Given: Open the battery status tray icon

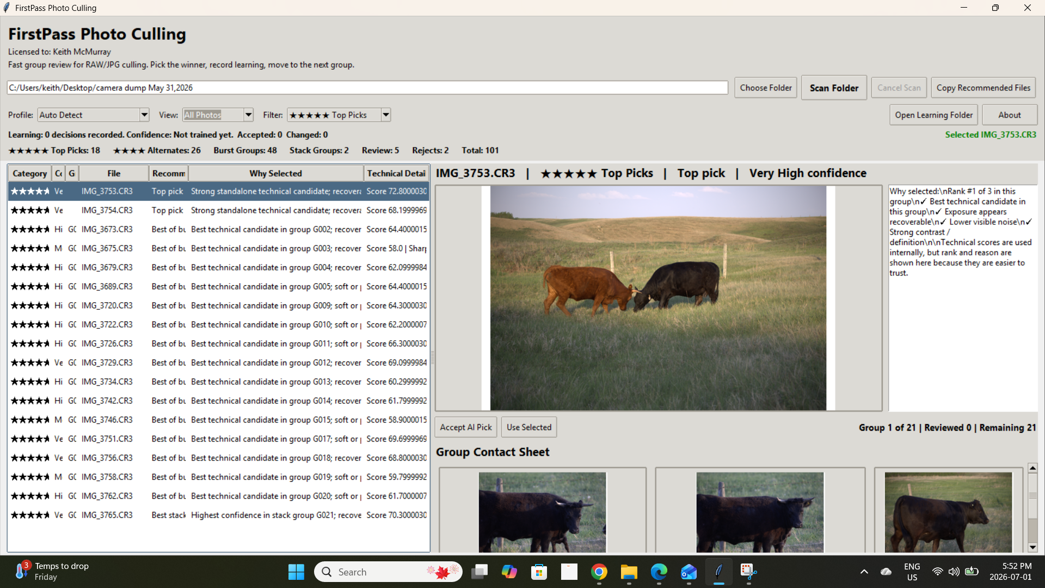Looking at the screenshot, I should click(972, 572).
